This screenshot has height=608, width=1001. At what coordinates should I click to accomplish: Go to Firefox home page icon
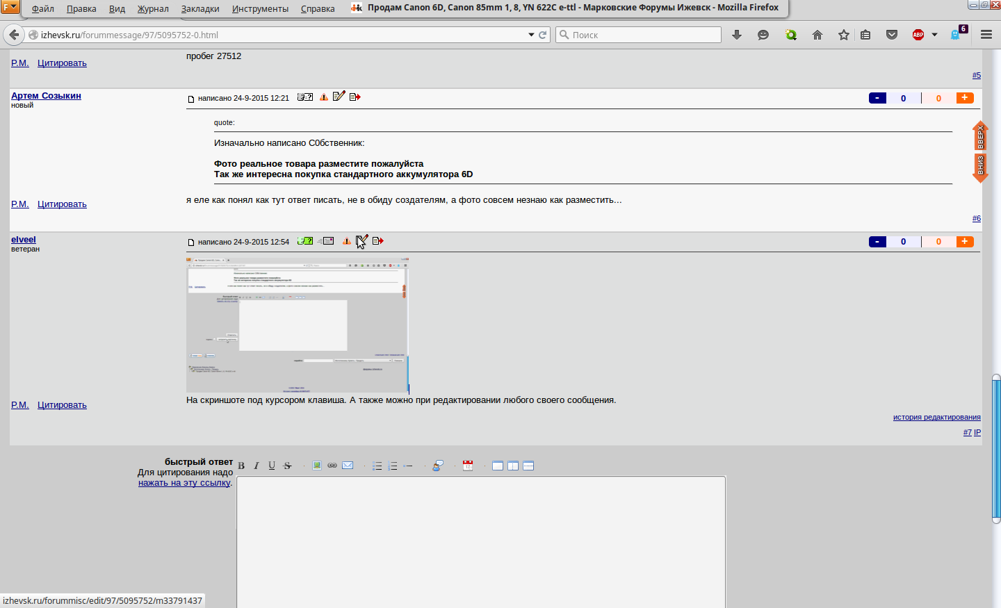(x=817, y=35)
